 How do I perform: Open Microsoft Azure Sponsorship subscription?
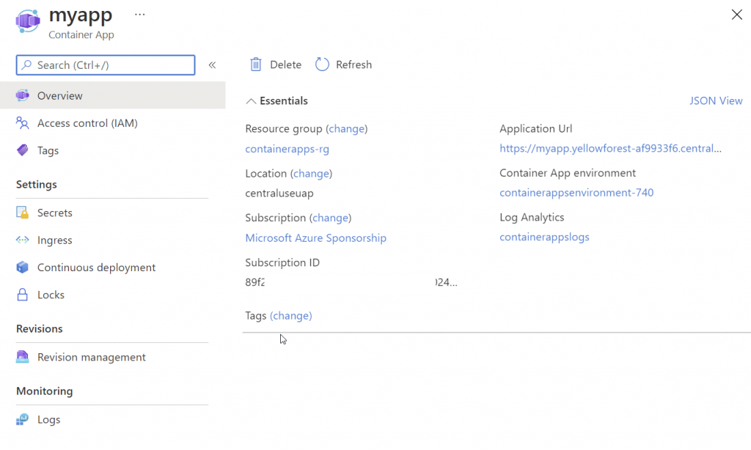[x=315, y=238]
